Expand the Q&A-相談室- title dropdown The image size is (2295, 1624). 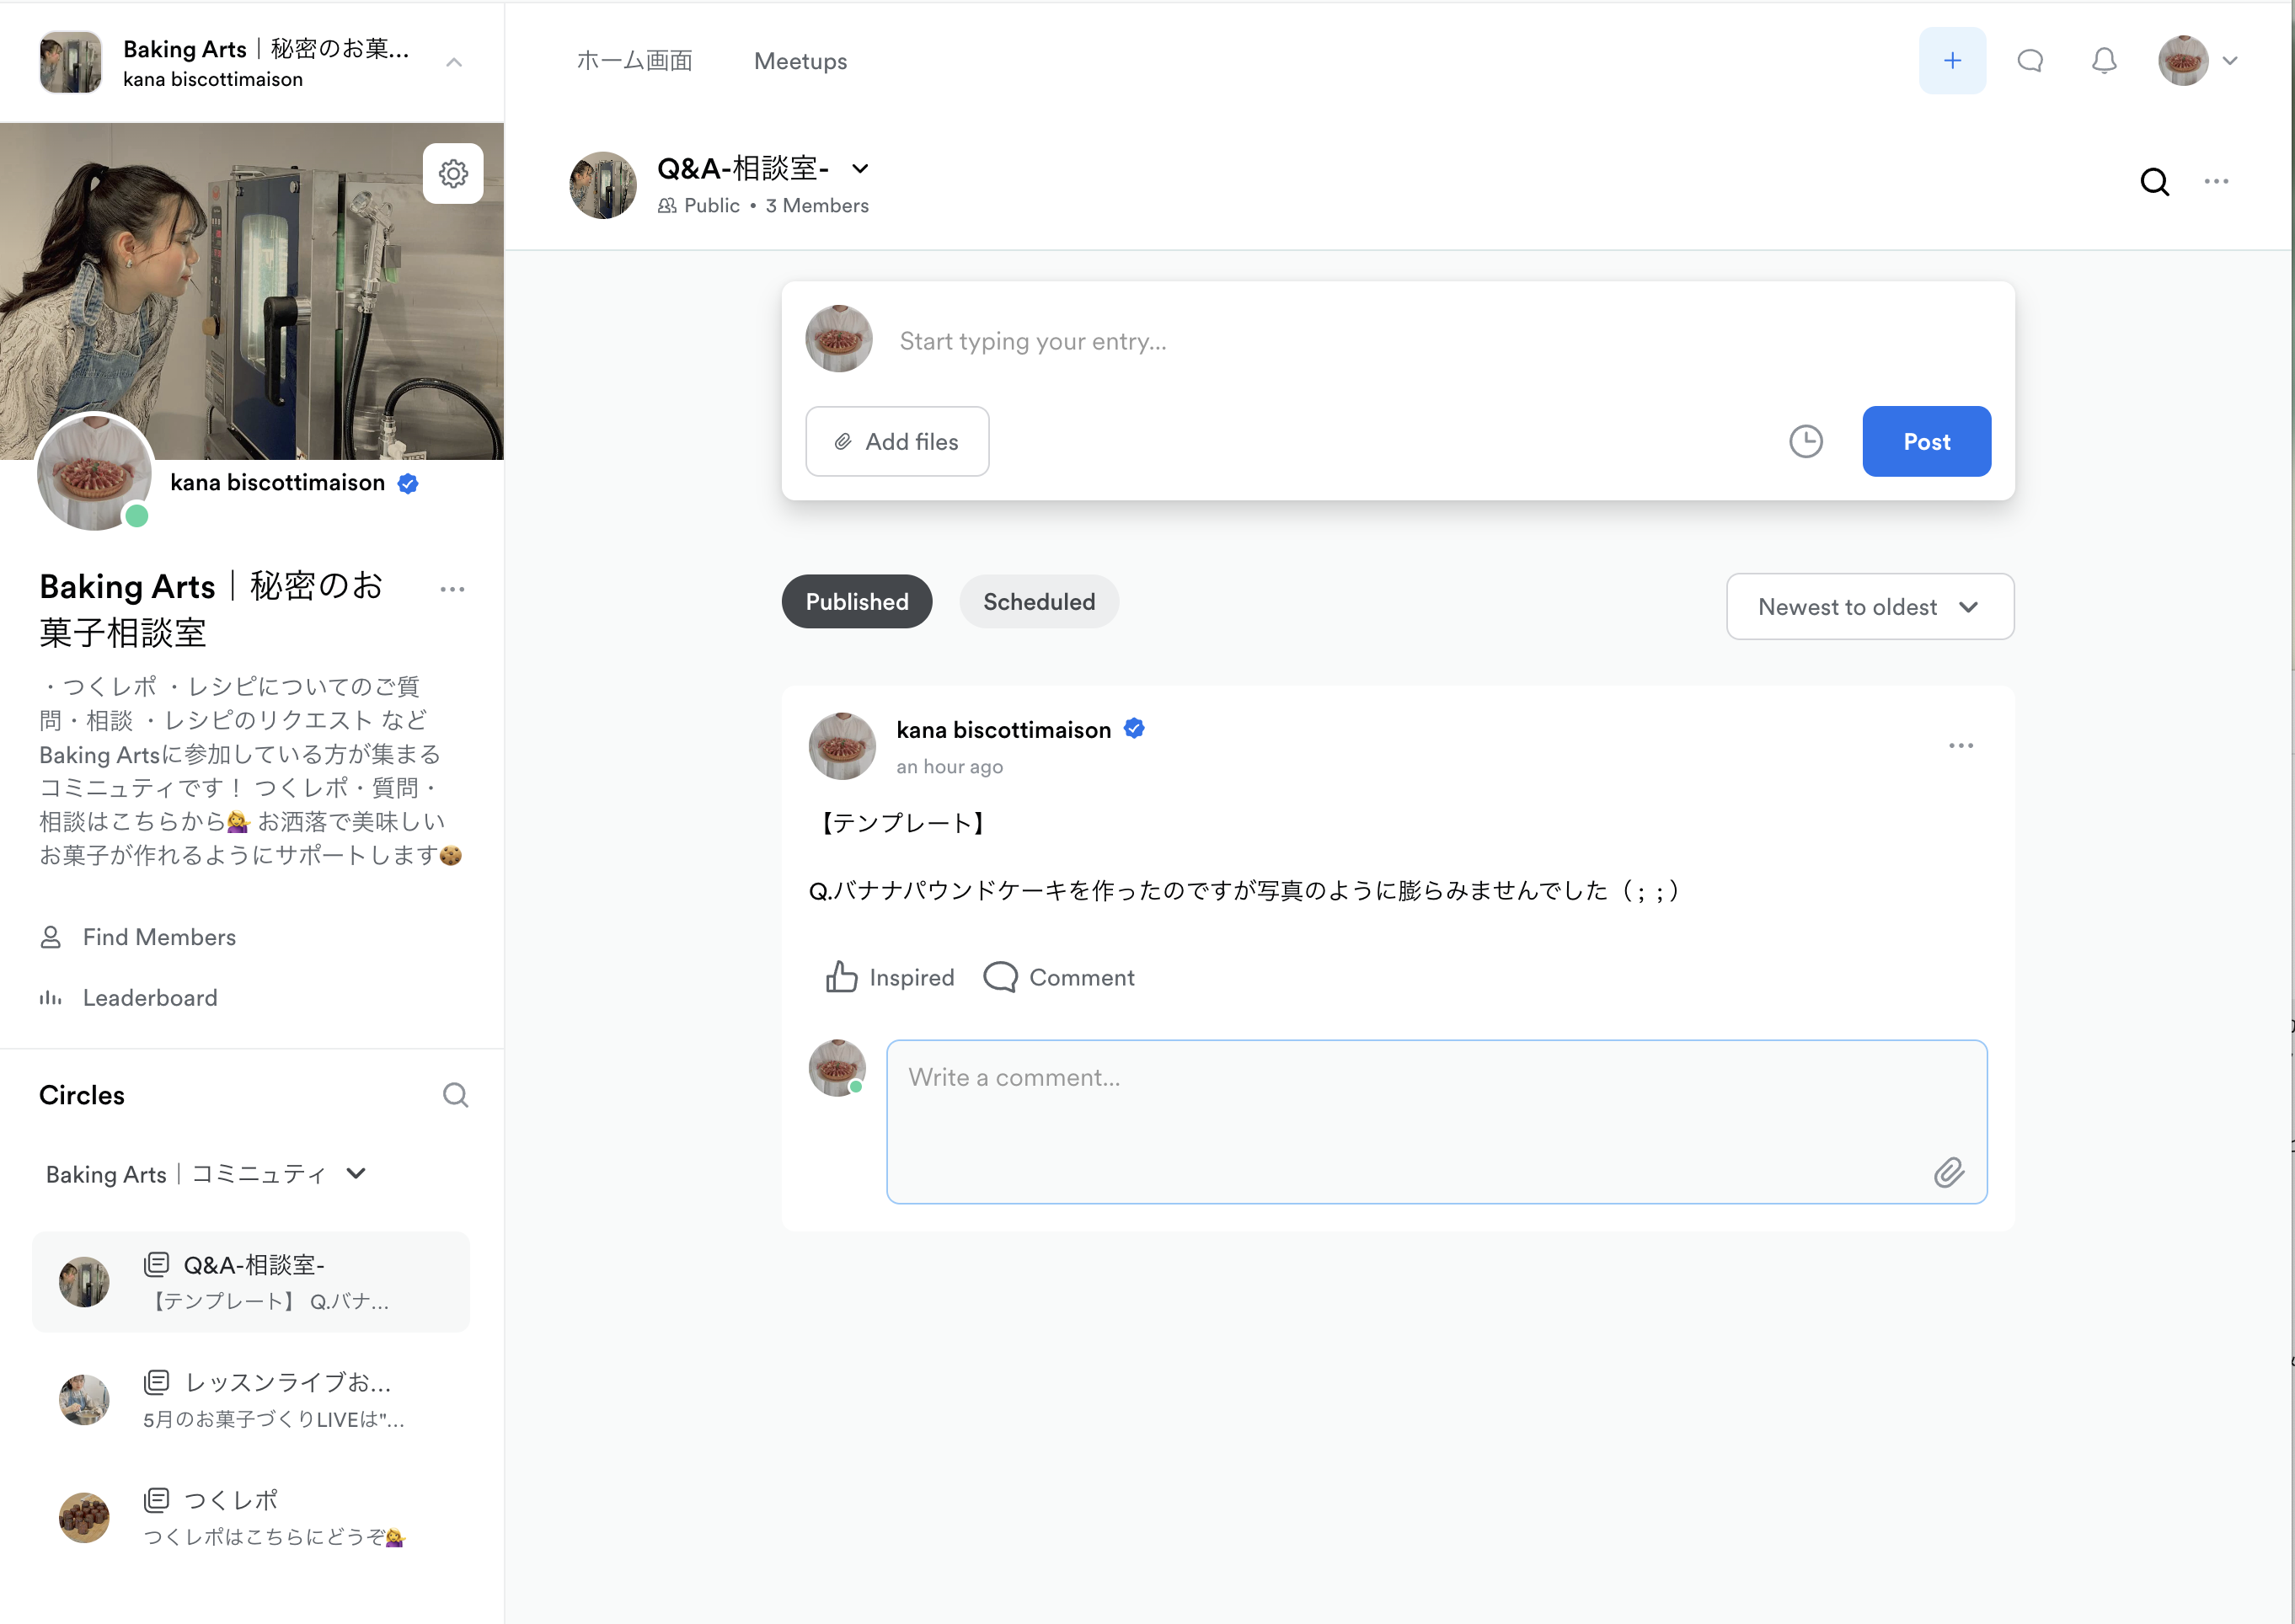point(860,169)
